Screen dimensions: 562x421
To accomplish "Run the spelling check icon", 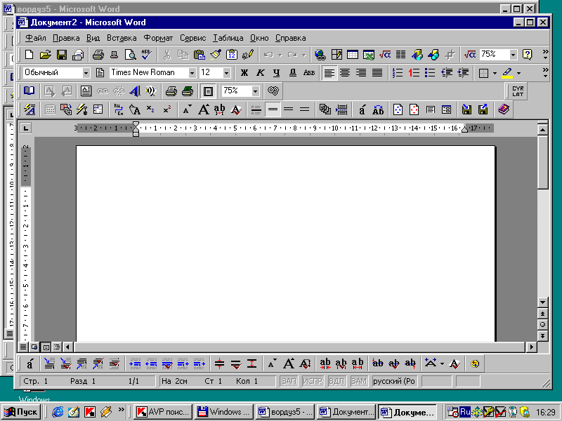I will click(146, 55).
